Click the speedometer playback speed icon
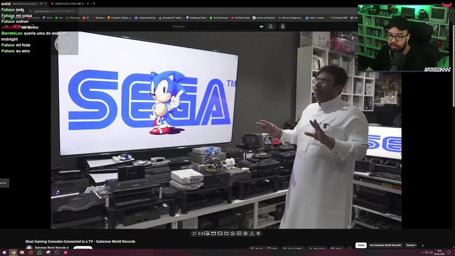455x256 pixels. pos(232,234)
